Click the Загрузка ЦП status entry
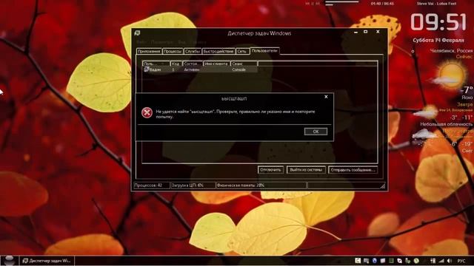474x266 pixels. [x=193, y=185]
